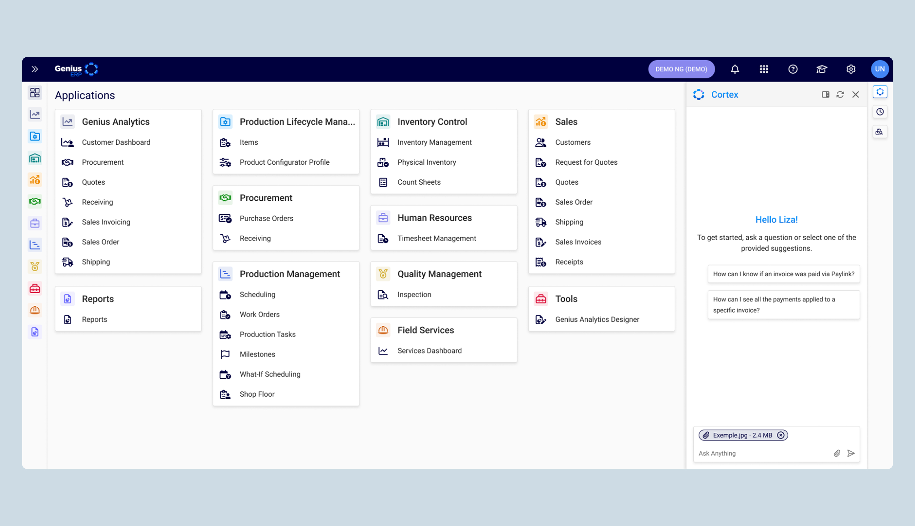915x526 pixels.
Task: Open the apps grid launcher icon
Action: [x=763, y=69]
